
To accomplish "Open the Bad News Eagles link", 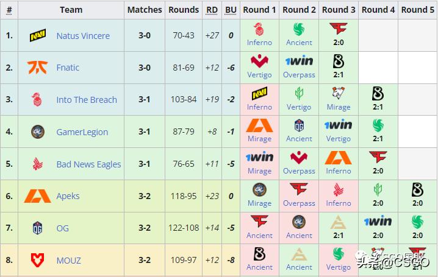I will [88, 164].
